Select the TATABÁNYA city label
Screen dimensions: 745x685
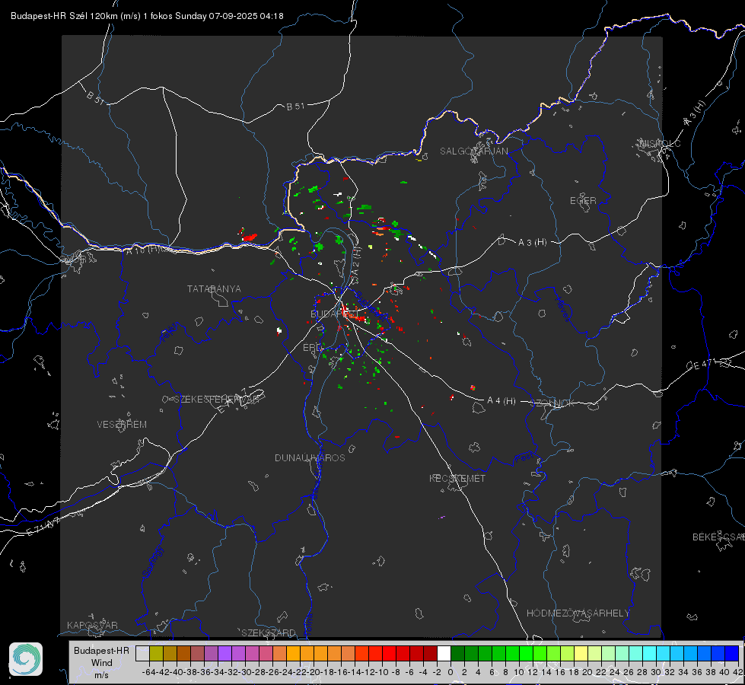(x=214, y=288)
